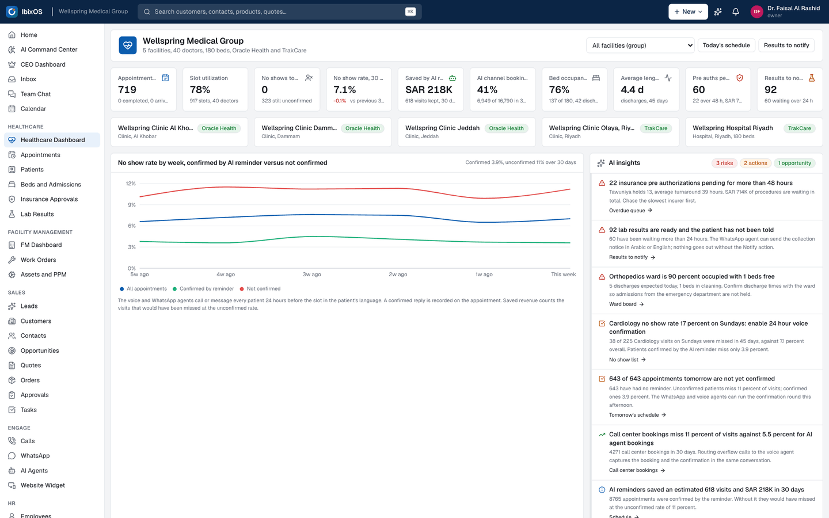Click the Leads sparkle icon
This screenshot has height=518, width=829.
point(12,306)
